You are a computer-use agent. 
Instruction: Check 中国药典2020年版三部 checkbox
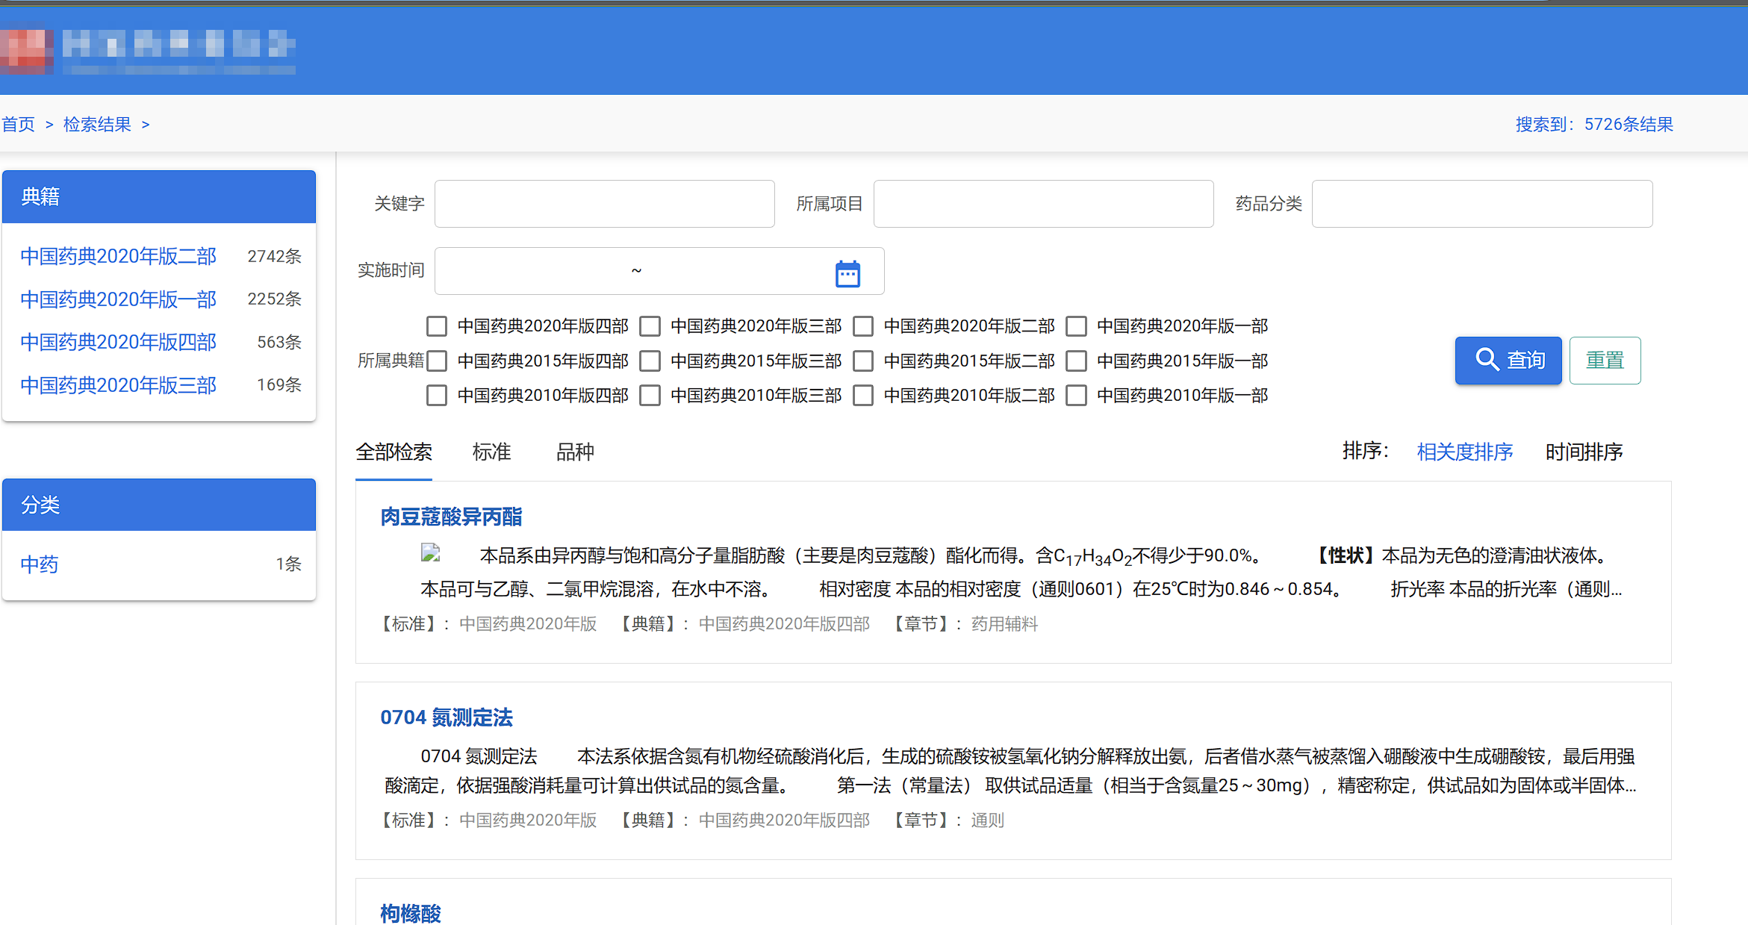click(x=650, y=326)
